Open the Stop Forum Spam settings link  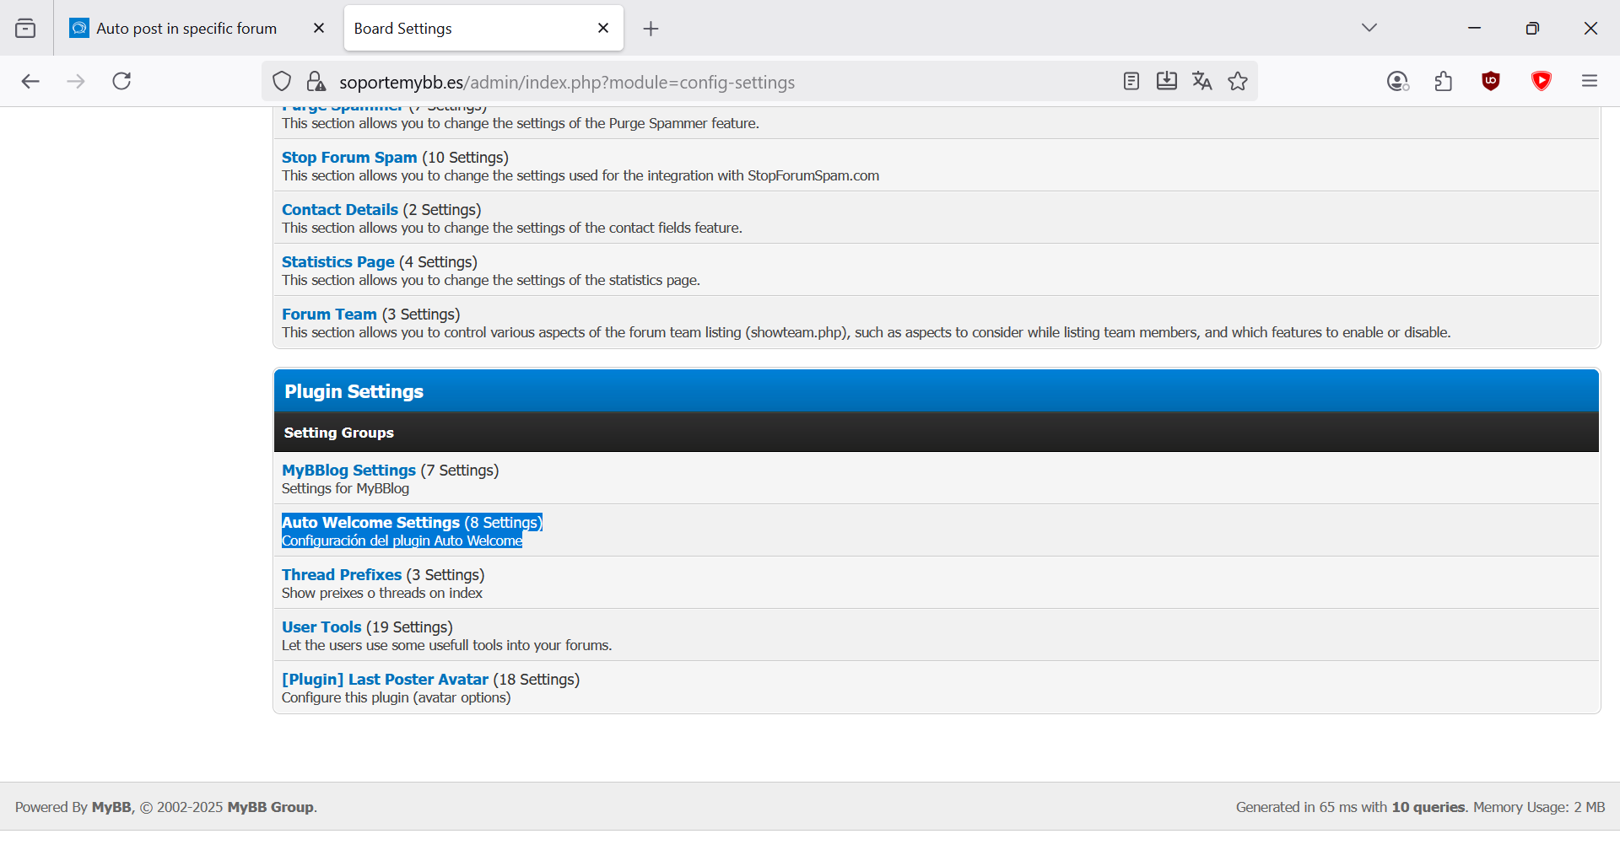[349, 158]
